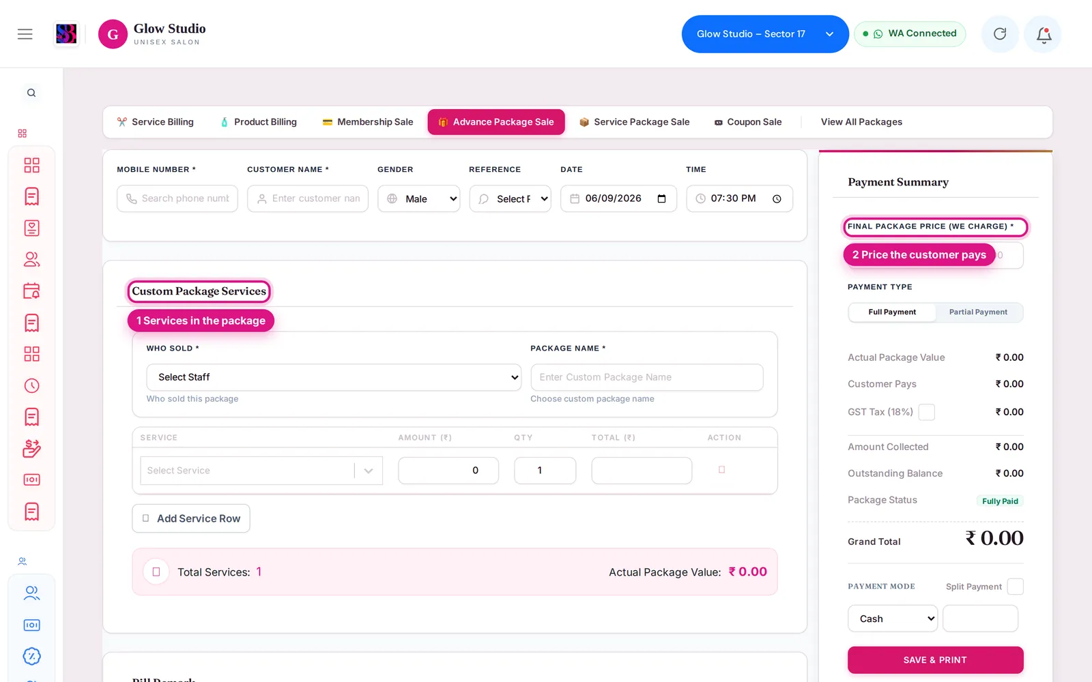Image resolution: width=1092 pixels, height=682 pixels.
Task: Open the hand-with-money payment sidebar icon
Action: point(31,448)
